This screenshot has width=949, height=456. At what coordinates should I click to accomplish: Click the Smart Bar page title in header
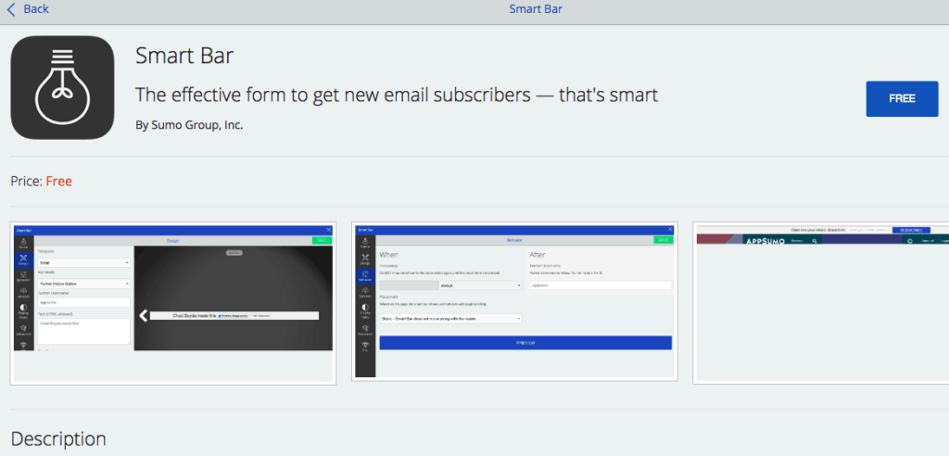536,9
